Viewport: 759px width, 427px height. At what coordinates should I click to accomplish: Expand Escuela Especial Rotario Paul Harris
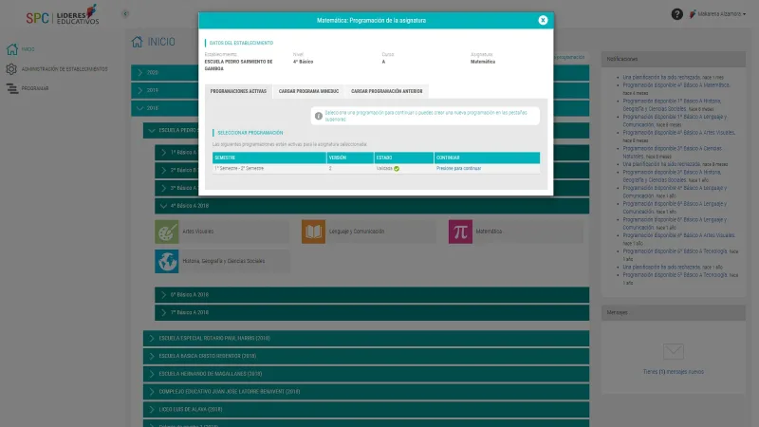(366, 339)
